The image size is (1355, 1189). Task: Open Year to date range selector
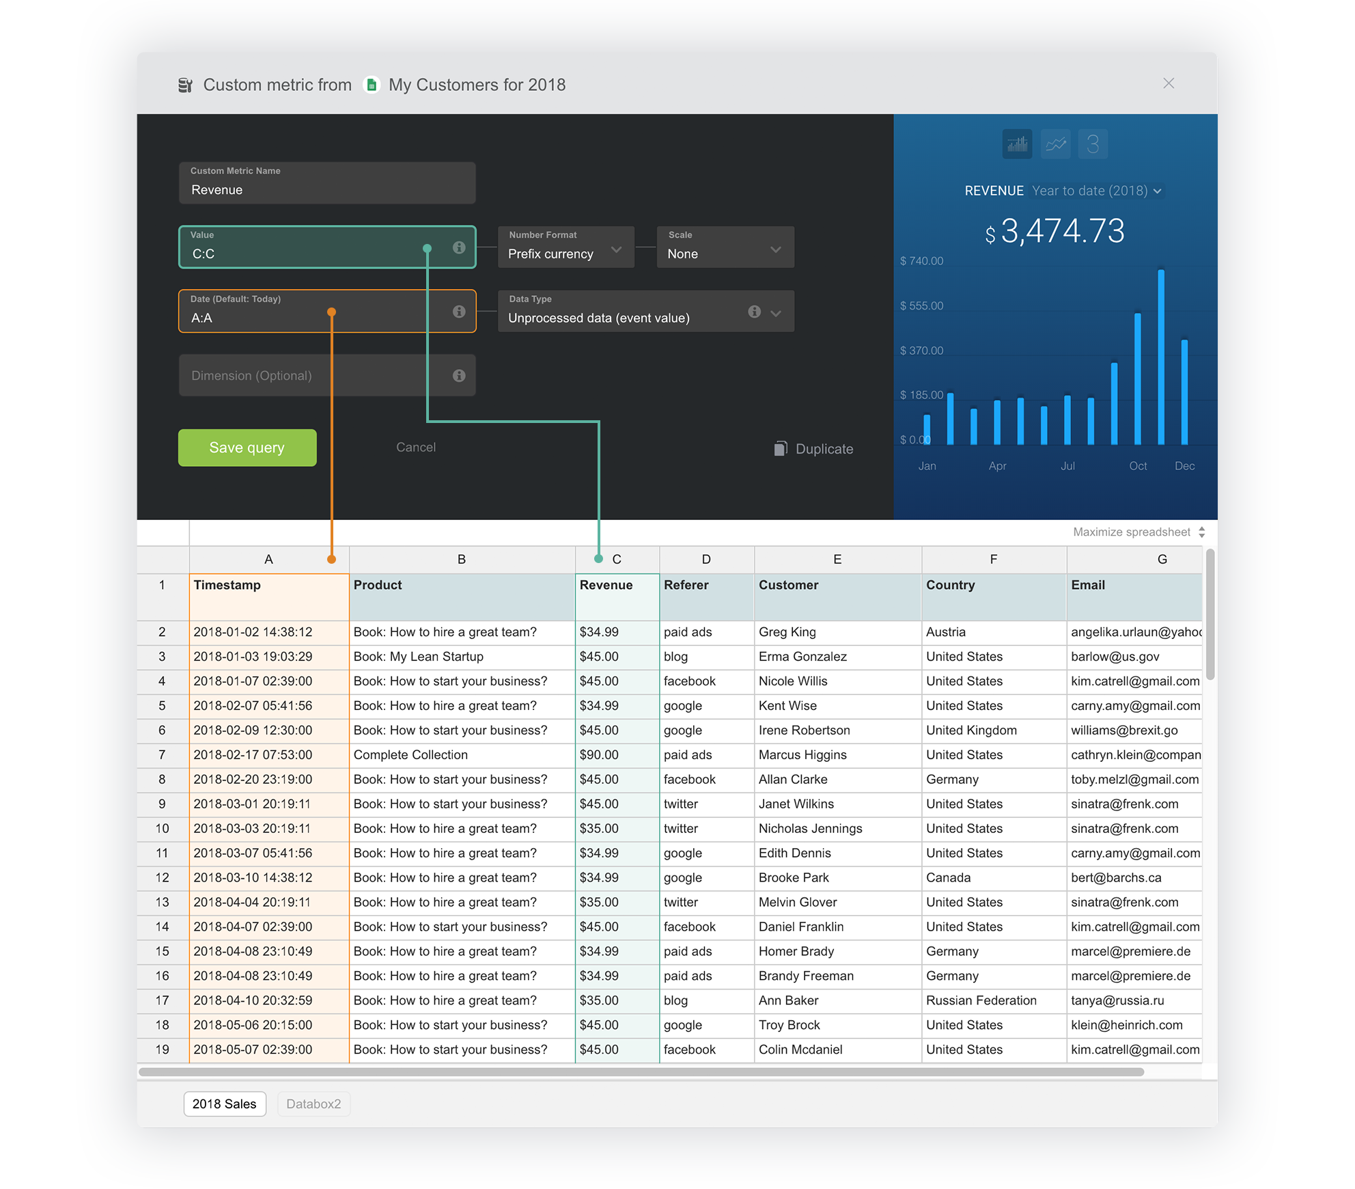pyautogui.click(x=1095, y=191)
